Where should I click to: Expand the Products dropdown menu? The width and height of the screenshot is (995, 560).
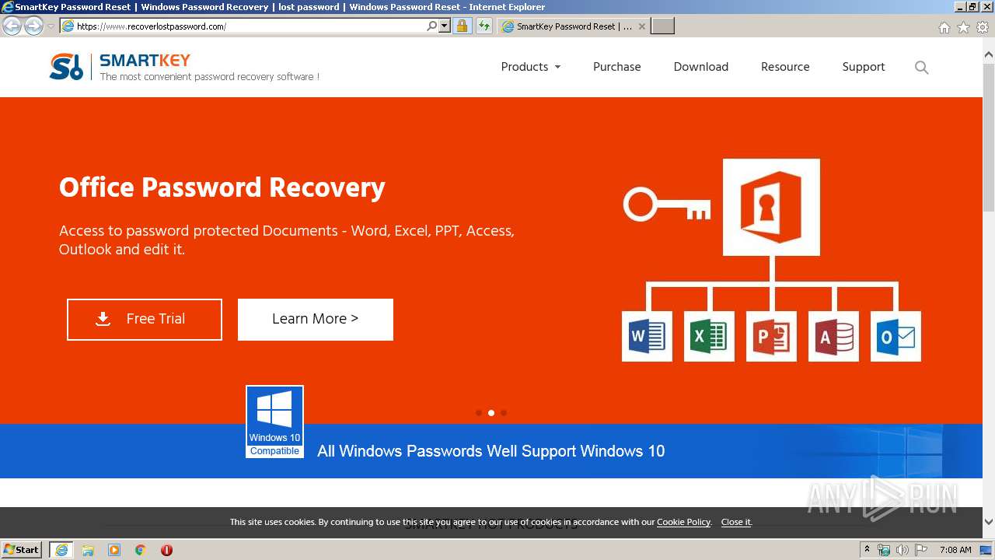tap(531, 67)
